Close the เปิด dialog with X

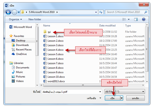(x=144, y=4)
